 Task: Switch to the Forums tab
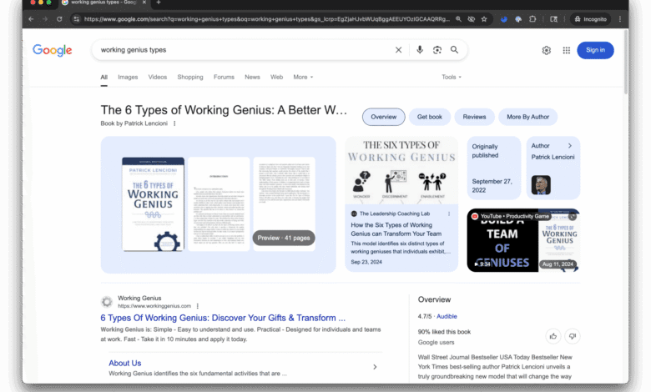[224, 78]
